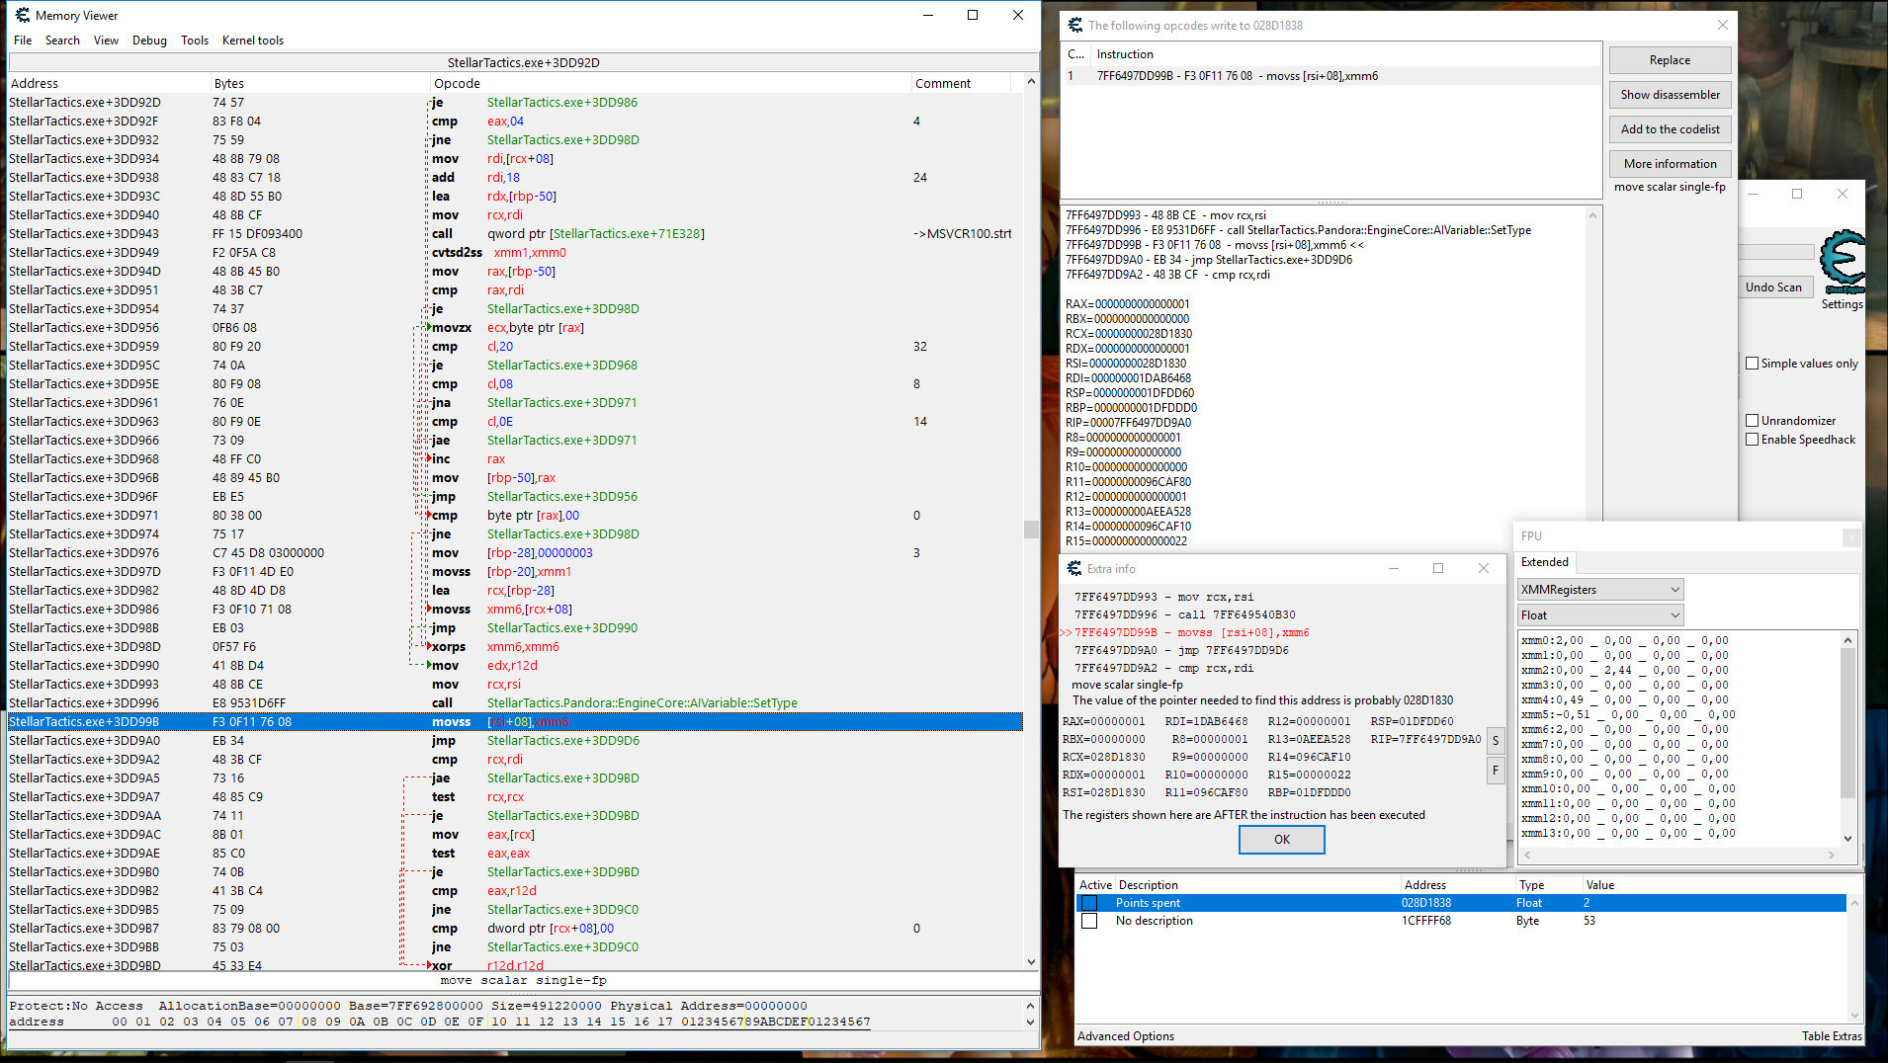Click the Description column header in address list
The width and height of the screenshot is (1888, 1063).
click(1258, 885)
